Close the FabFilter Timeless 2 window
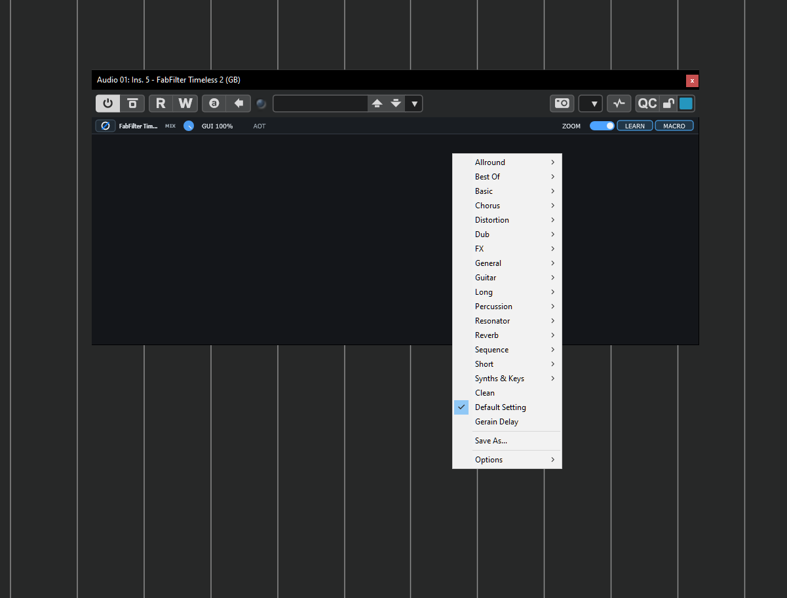The height and width of the screenshot is (598, 787). [x=692, y=81]
